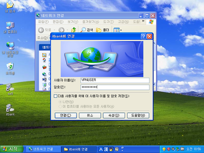Screen dimensions: 204x153
Task: Toggle the Folders (폴더) pane button
Action: click(x=103, y=30)
